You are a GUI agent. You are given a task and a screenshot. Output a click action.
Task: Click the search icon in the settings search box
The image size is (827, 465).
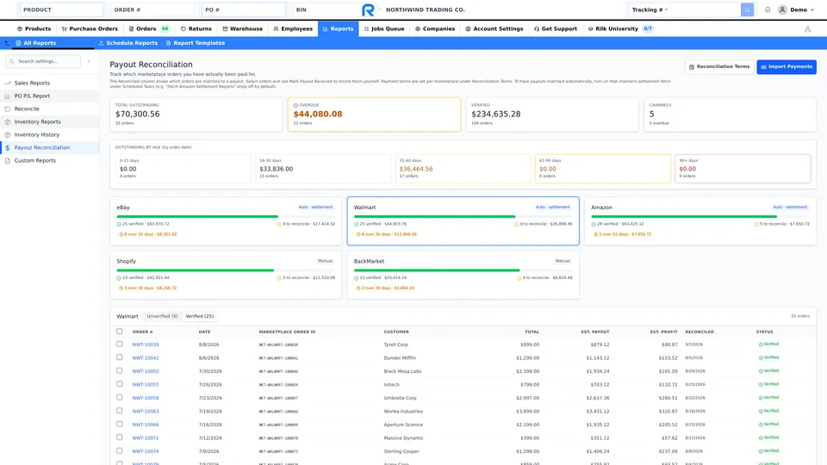11,61
